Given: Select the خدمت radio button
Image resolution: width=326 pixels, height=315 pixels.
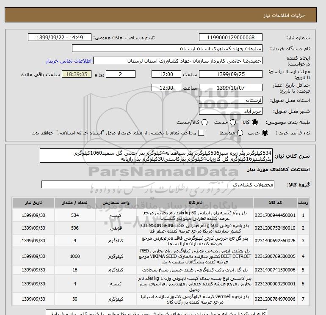Looking at the screenshot, I should coord(233,122).
